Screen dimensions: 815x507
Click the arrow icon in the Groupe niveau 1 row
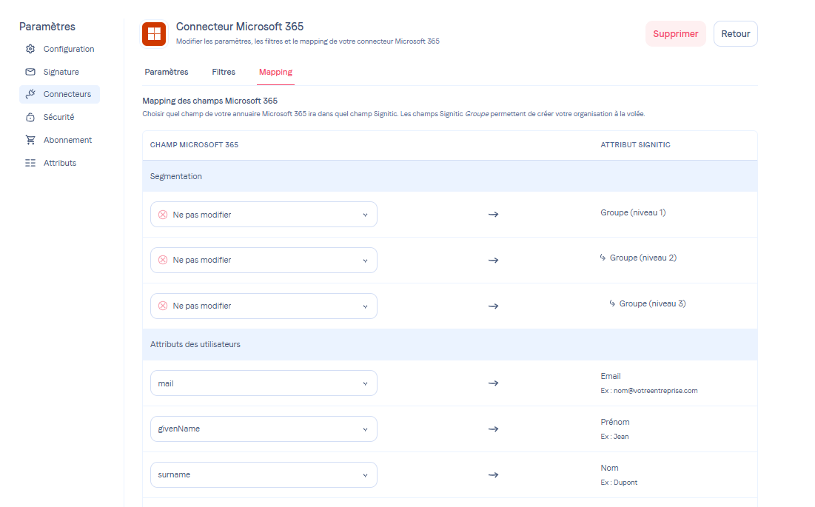click(x=493, y=215)
